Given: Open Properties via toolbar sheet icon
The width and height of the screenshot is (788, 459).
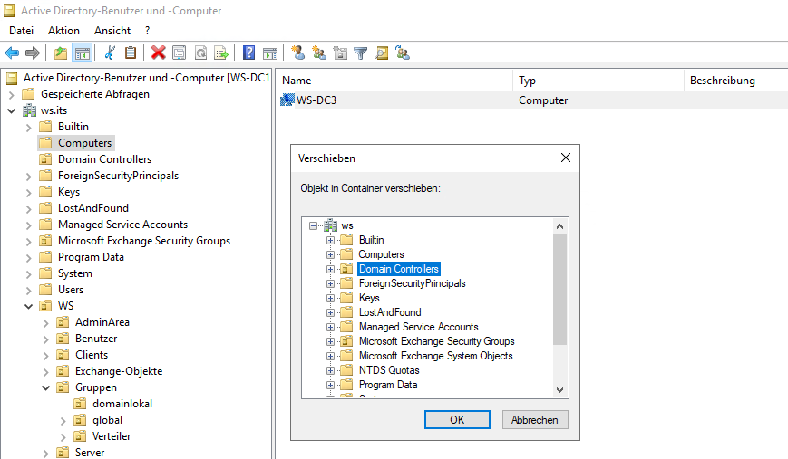Looking at the screenshot, I should pos(180,53).
